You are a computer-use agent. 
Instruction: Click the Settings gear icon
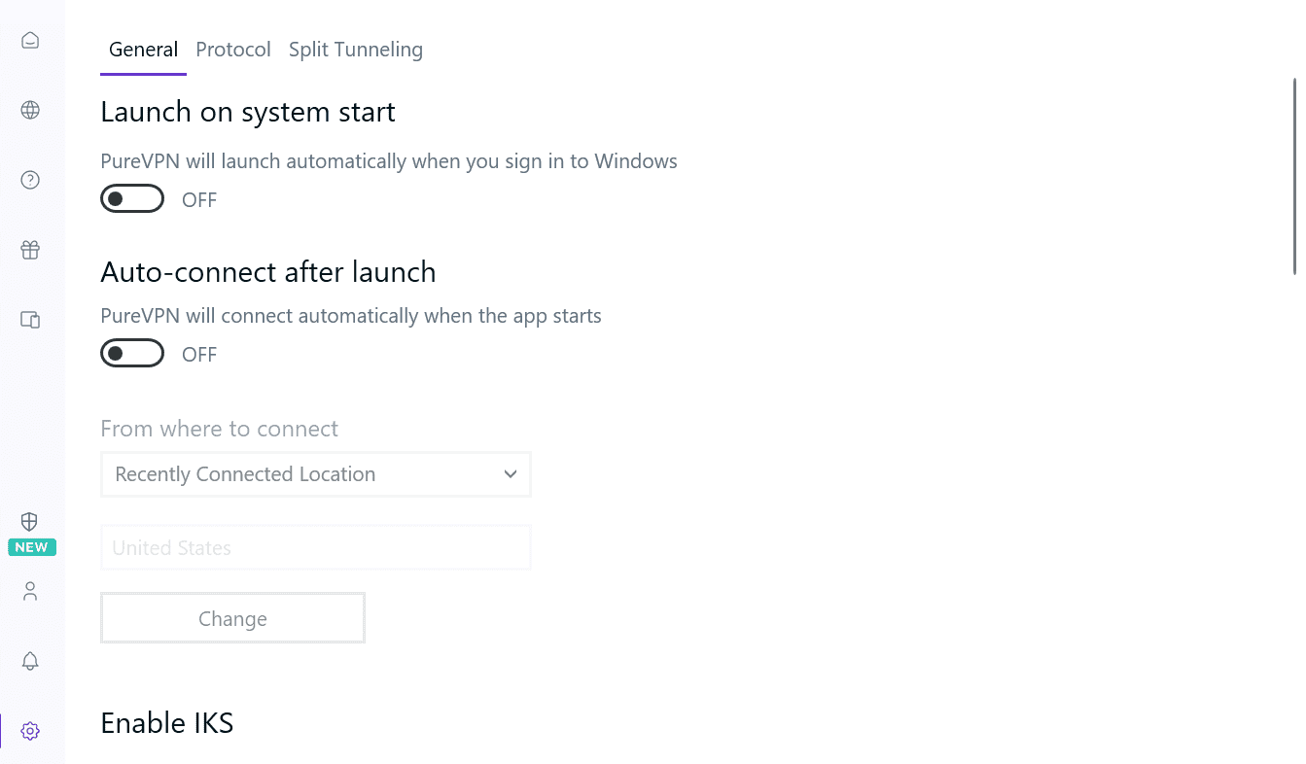click(x=30, y=731)
